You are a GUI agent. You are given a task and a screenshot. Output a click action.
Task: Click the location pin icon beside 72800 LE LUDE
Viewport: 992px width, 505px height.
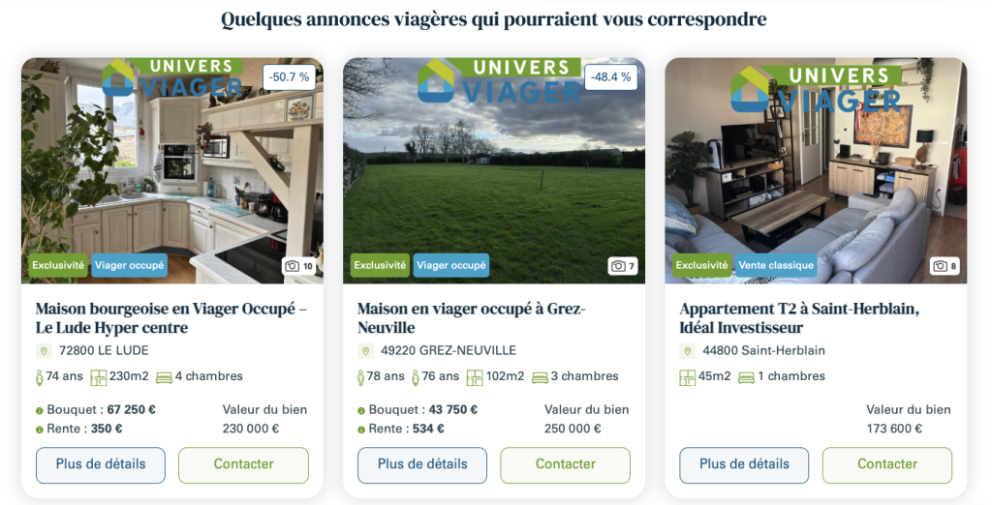point(44,351)
